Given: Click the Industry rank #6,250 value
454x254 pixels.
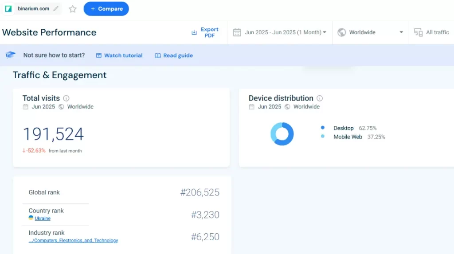Looking at the screenshot, I should 205,237.
